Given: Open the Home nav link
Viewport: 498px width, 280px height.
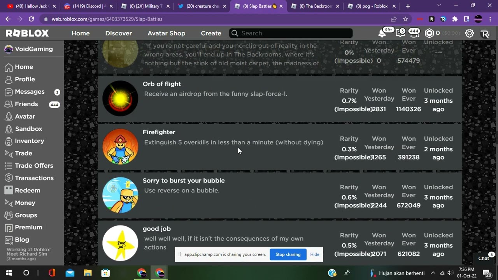Looking at the screenshot, I should coord(81,33).
